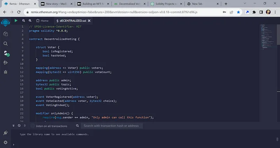This screenshot has height=148, width=280.
Task: Open the tab search chevron dropdown
Action: coord(245,3)
